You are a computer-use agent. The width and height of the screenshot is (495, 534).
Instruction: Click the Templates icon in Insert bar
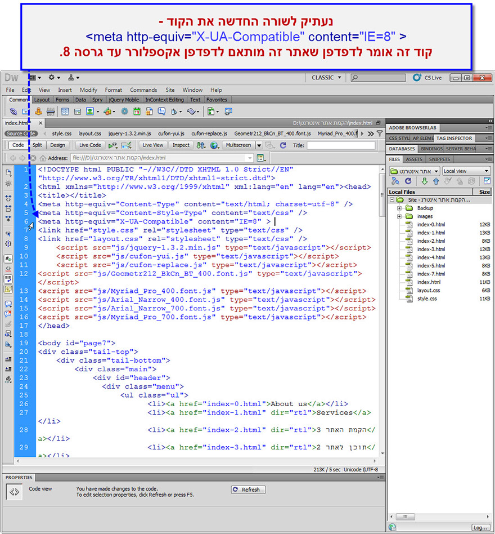[x=211, y=112]
